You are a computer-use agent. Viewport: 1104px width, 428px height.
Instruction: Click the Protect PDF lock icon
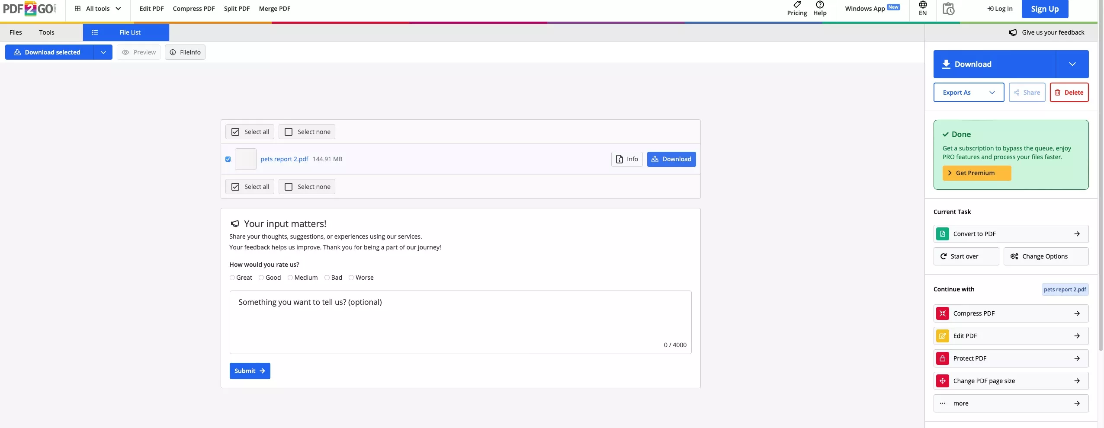point(943,358)
